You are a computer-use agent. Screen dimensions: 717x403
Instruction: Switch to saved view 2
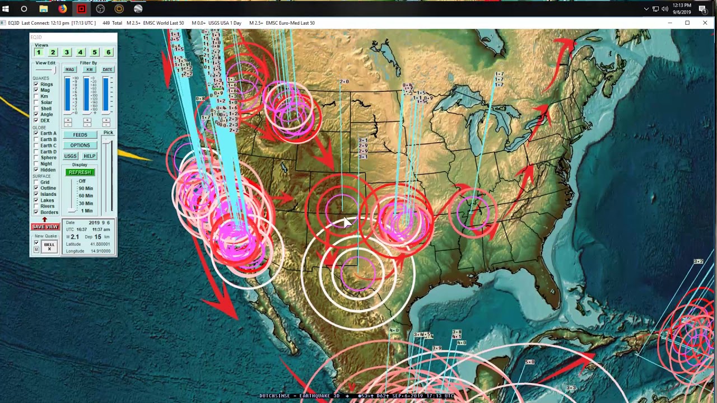click(x=53, y=52)
